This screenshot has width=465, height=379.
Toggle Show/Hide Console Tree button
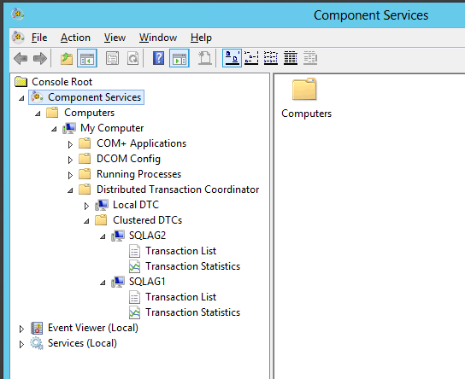coord(87,58)
